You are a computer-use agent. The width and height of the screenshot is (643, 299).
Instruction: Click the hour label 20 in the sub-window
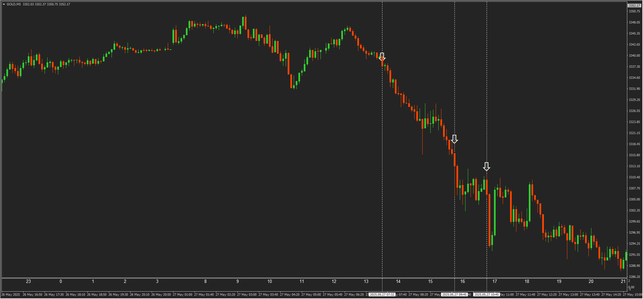coord(591,282)
